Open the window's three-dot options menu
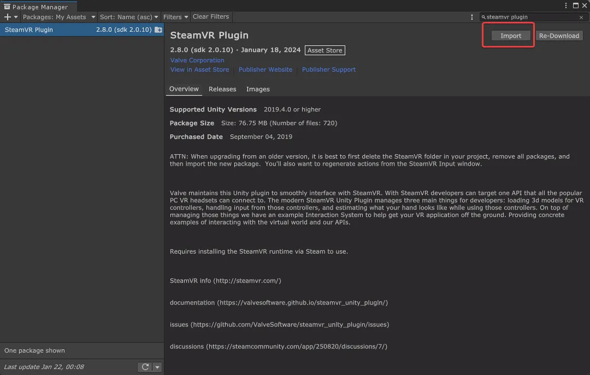The height and width of the screenshot is (375, 590). point(566,5)
